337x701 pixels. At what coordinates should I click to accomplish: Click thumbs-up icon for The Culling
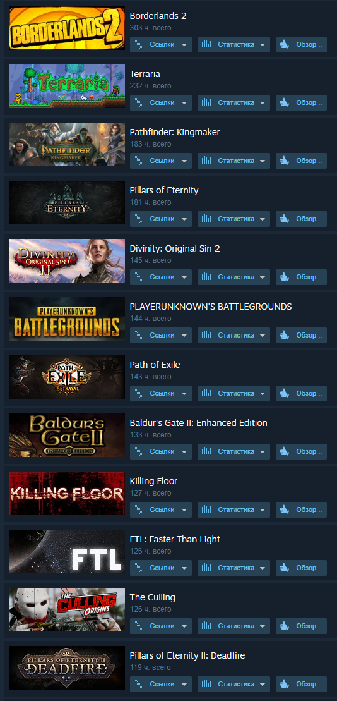point(285,626)
